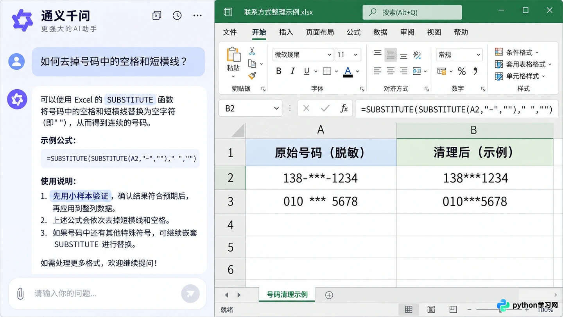Image resolution: width=563 pixels, height=317 pixels.
Task: Click the send button in 通义千问
Action: tap(190, 294)
